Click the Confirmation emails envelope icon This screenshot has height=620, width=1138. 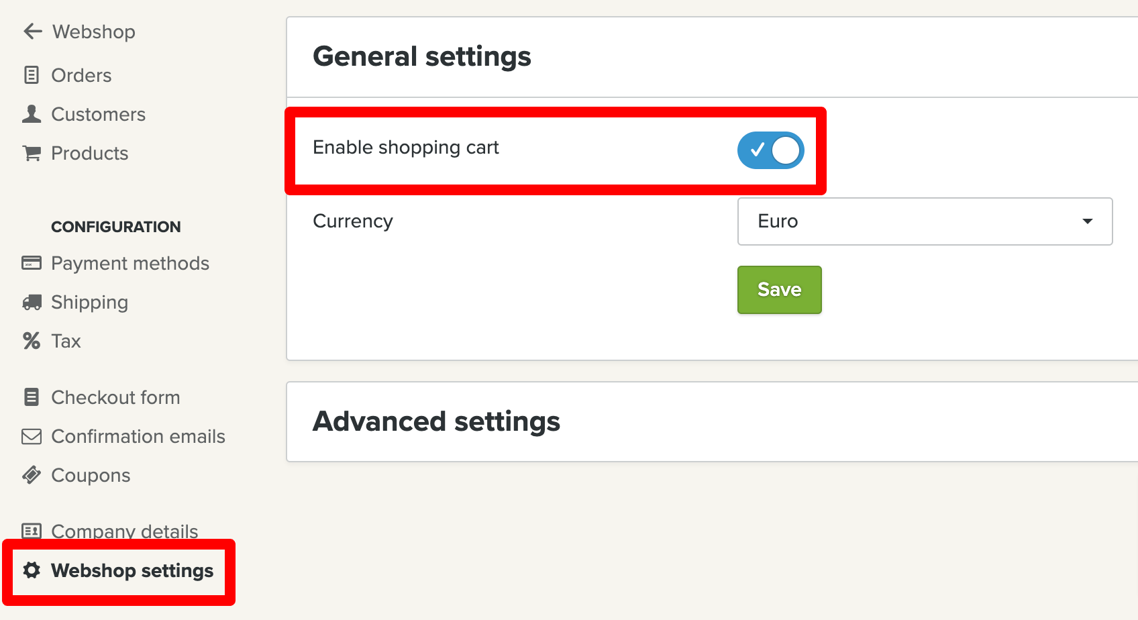coord(32,437)
